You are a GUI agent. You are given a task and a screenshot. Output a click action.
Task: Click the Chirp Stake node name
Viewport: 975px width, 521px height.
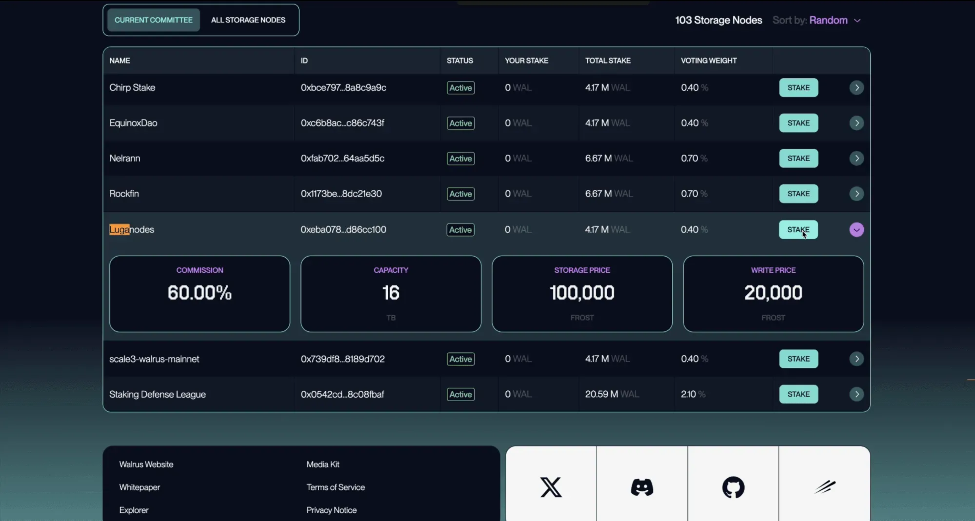(132, 88)
